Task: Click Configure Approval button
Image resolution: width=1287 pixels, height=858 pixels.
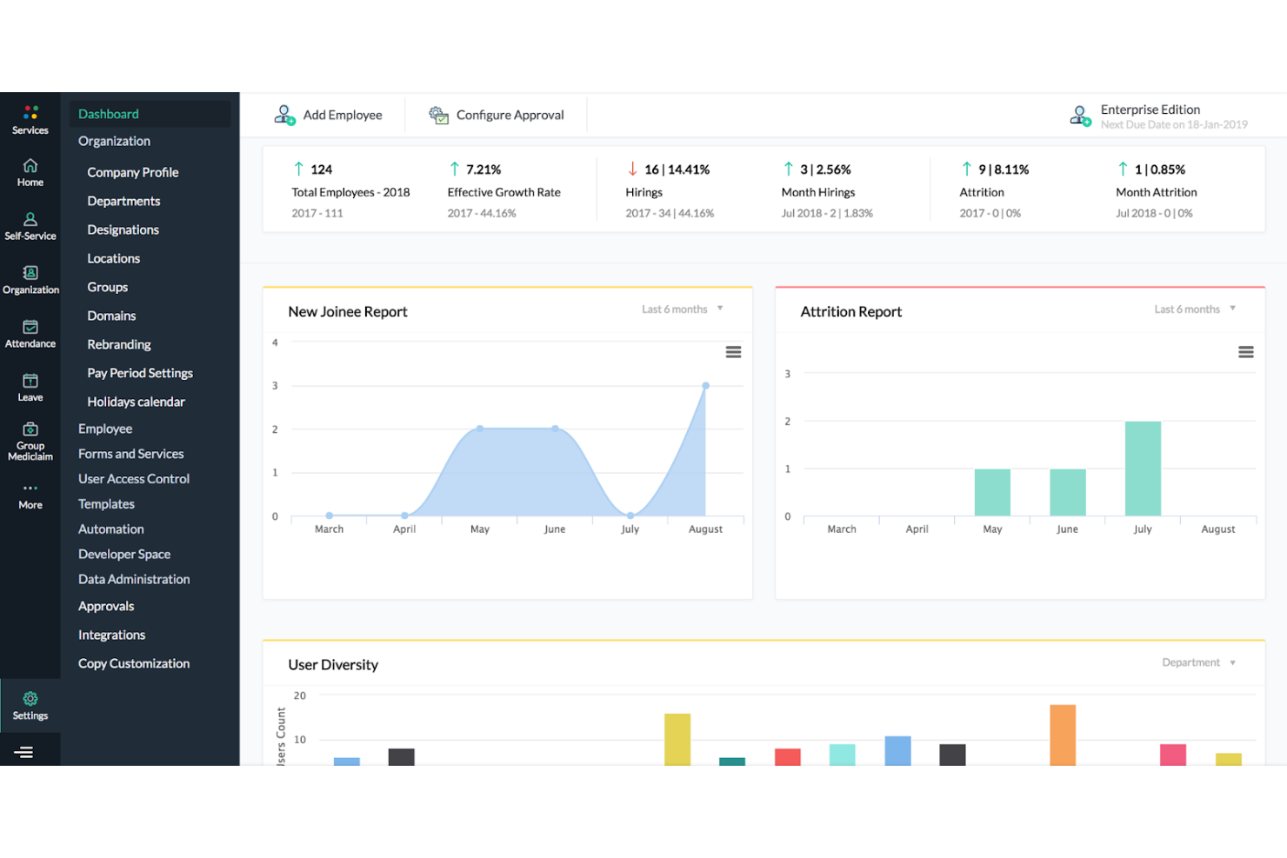Action: [497, 115]
